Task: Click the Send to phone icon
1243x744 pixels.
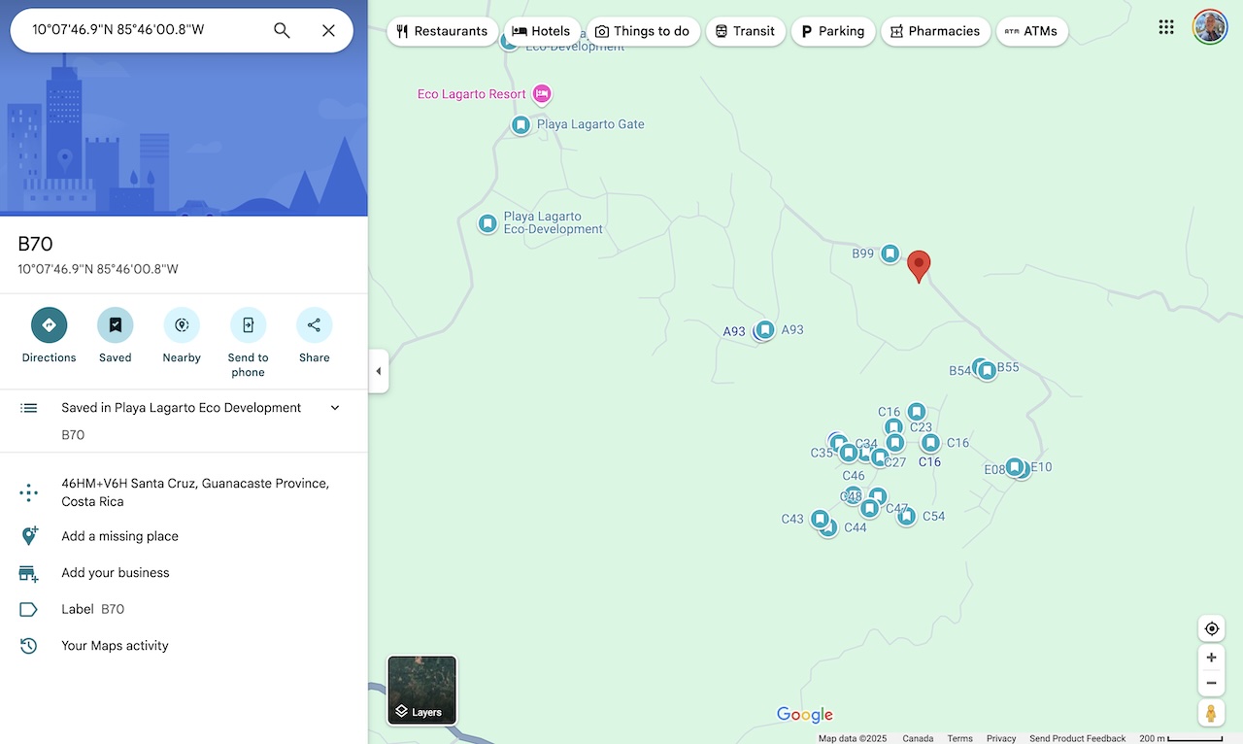Action: 248,324
